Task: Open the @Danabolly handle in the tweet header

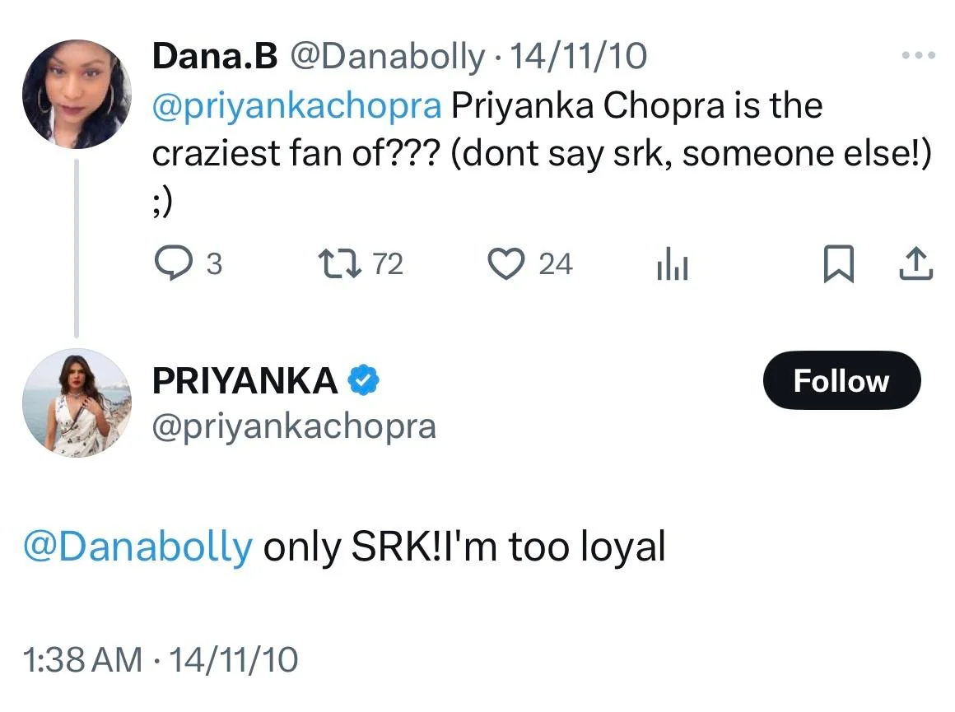Action: tap(389, 56)
